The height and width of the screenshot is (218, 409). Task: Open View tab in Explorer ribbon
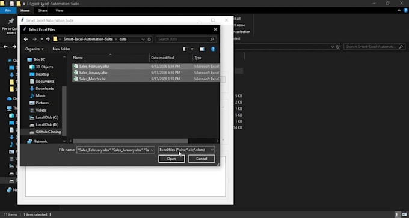tap(59, 10)
